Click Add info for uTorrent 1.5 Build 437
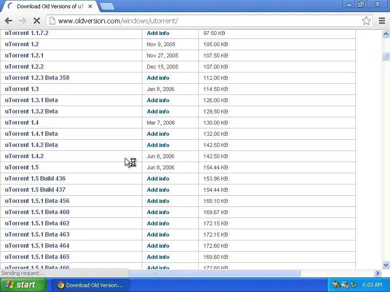The width and height of the screenshot is (390, 292). 158,189
